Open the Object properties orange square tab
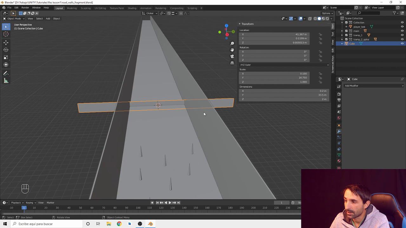 tap(339, 125)
